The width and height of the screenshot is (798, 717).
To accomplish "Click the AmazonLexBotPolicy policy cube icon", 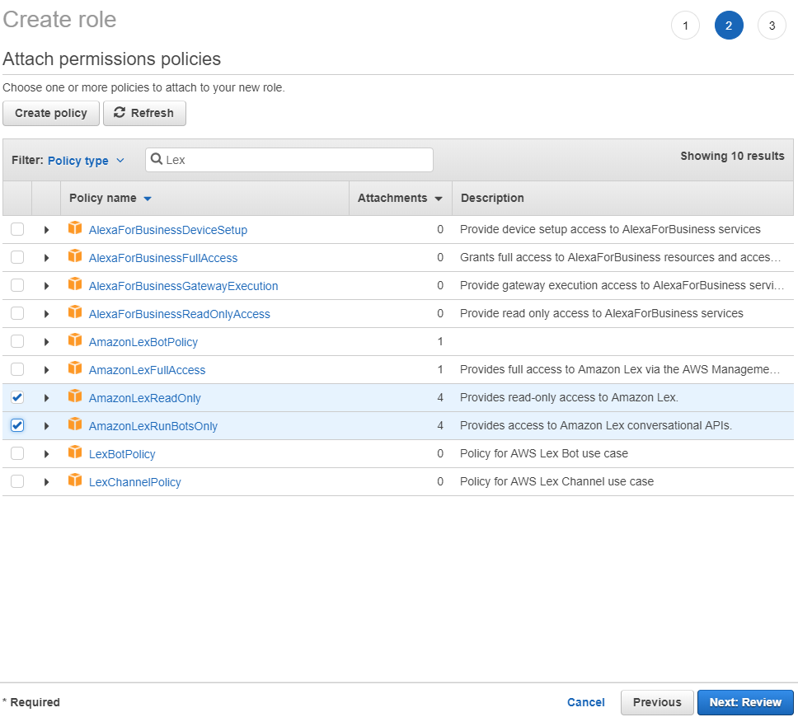I will pyautogui.click(x=75, y=341).
